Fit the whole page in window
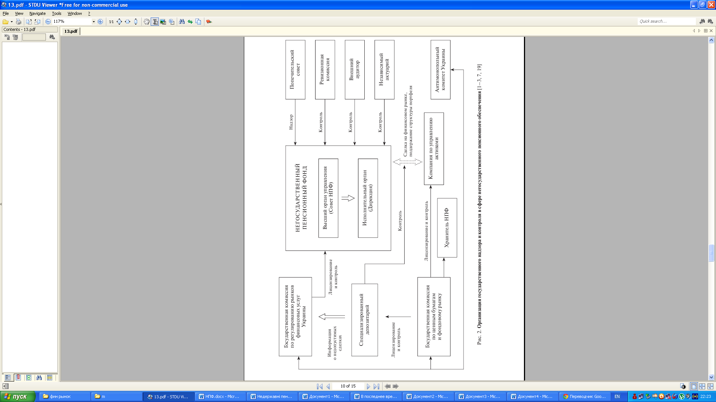The image size is (716, 402). pos(119,22)
